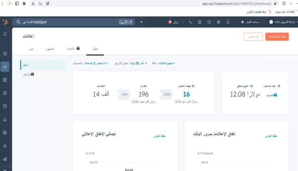This screenshot has width=298, height=171.
Task: Open the Service sidebar icon
Action: point(5,120)
